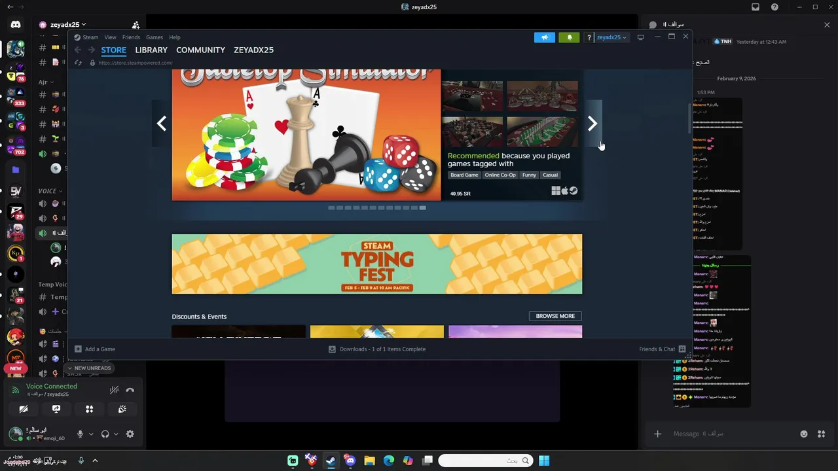Open File Explorer from the taskbar
The image size is (838, 471).
(369, 461)
